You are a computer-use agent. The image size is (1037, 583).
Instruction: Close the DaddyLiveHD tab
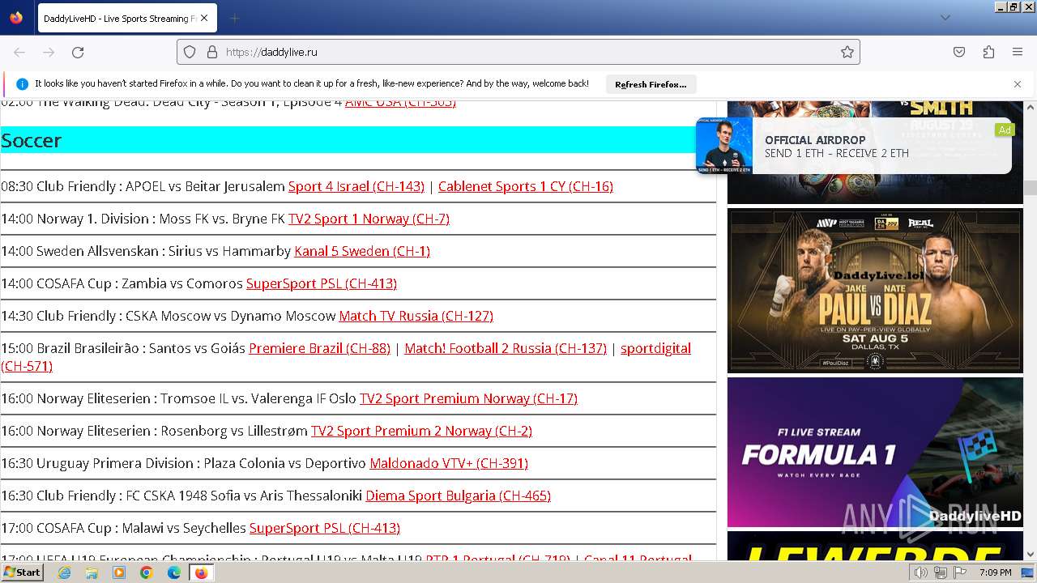pos(204,18)
